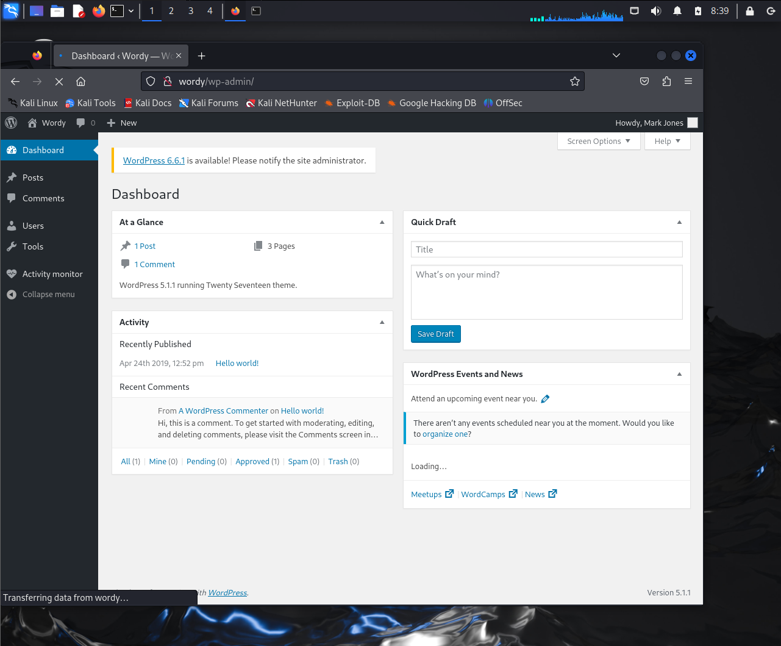The width and height of the screenshot is (781, 646).
Task: Switch to workspace 4
Action: tap(210, 11)
